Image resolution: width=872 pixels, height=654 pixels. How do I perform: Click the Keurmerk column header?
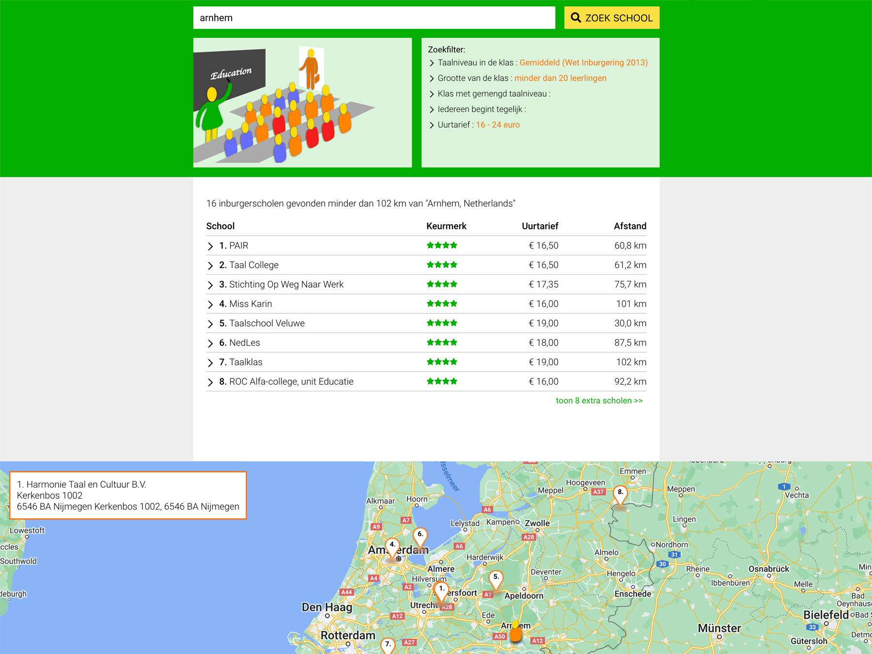(x=446, y=226)
